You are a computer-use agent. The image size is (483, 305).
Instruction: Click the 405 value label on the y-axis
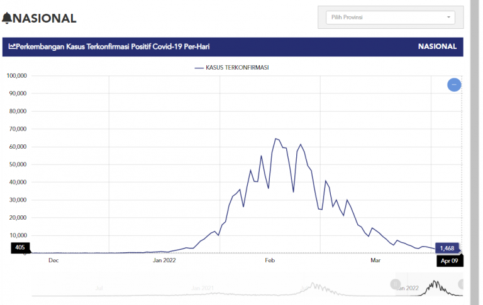click(19, 248)
